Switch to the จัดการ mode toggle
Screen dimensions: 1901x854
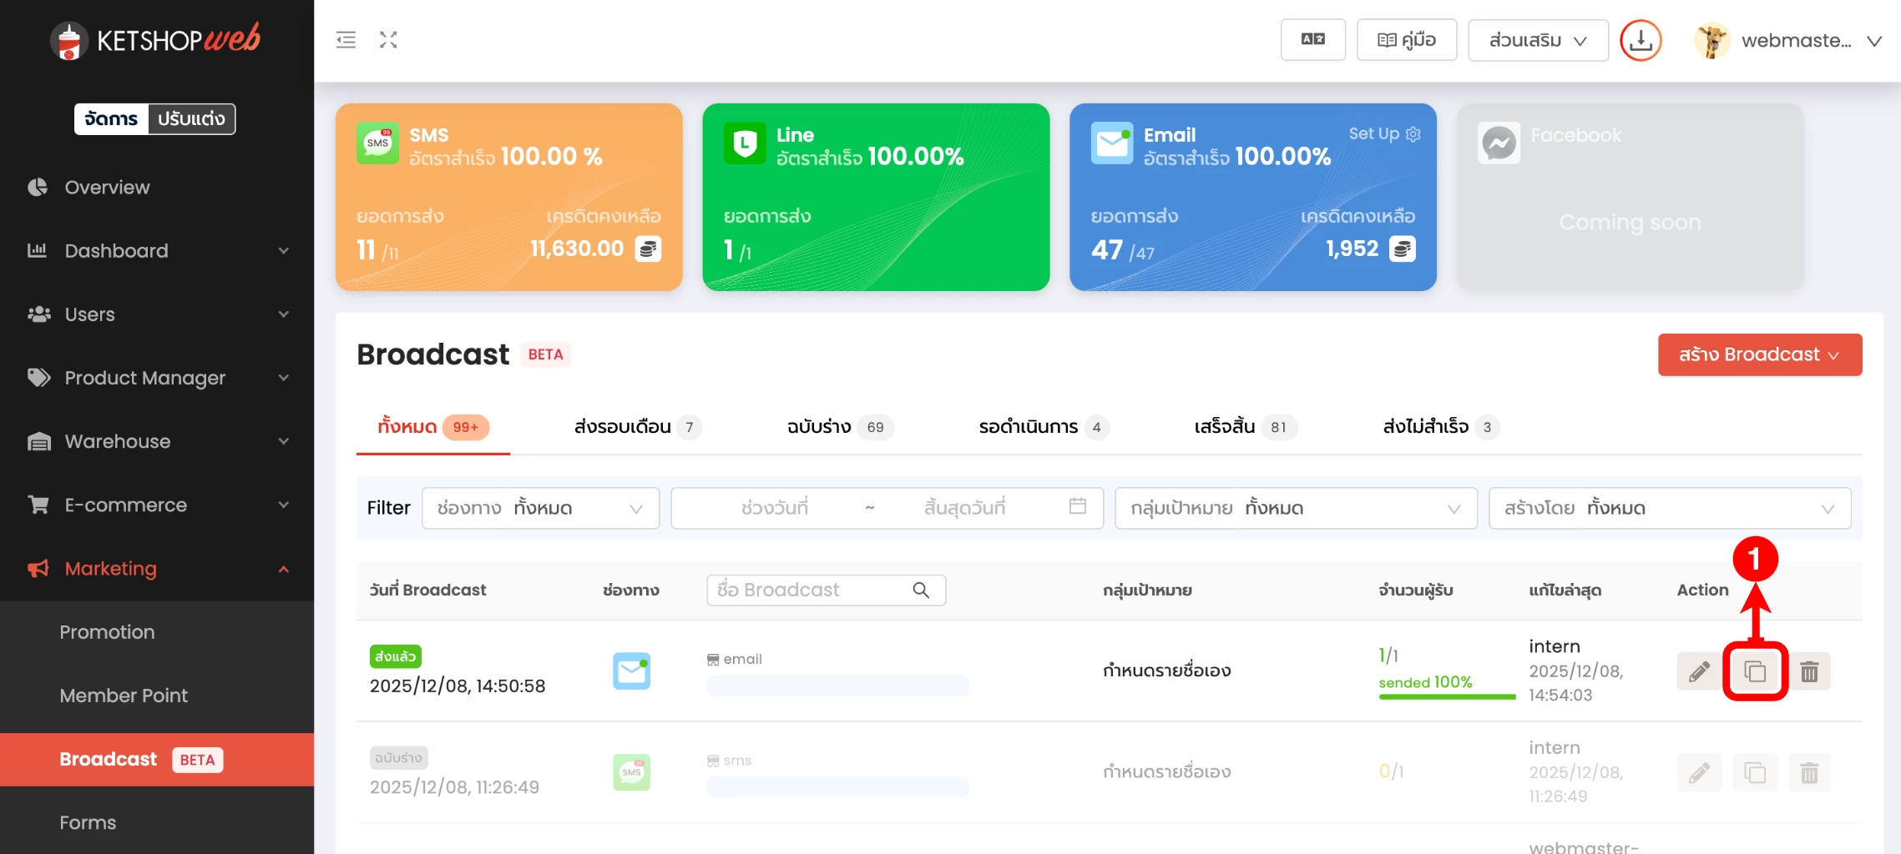(x=111, y=119)
